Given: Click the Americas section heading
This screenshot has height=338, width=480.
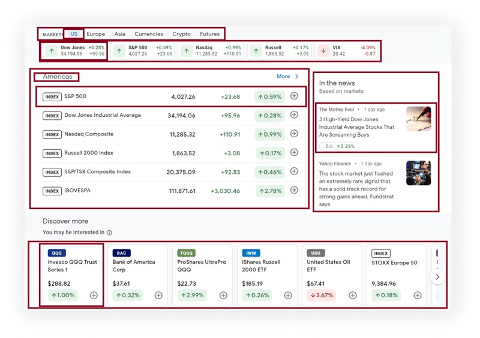Looking at the screenshot, I should (58, 77).
